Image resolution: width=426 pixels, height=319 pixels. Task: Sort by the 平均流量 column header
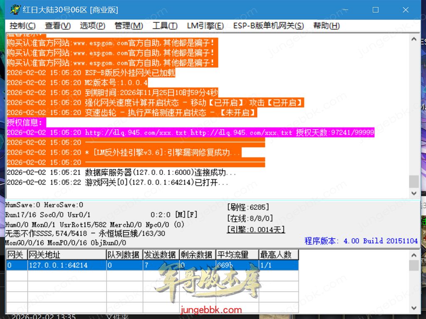(x=237, y=255)
